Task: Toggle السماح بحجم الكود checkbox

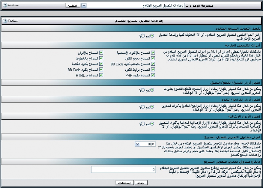Action: pyautogui.click(x=153, y=58)
